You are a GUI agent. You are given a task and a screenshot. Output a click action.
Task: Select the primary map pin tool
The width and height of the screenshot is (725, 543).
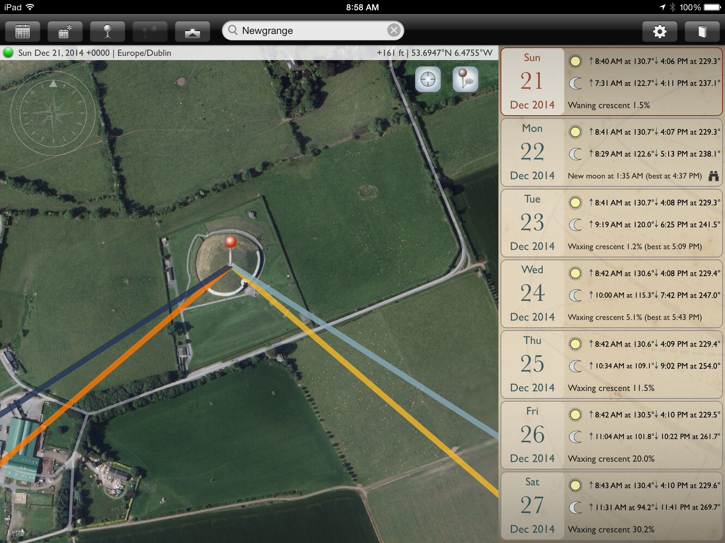coord(108,31)
